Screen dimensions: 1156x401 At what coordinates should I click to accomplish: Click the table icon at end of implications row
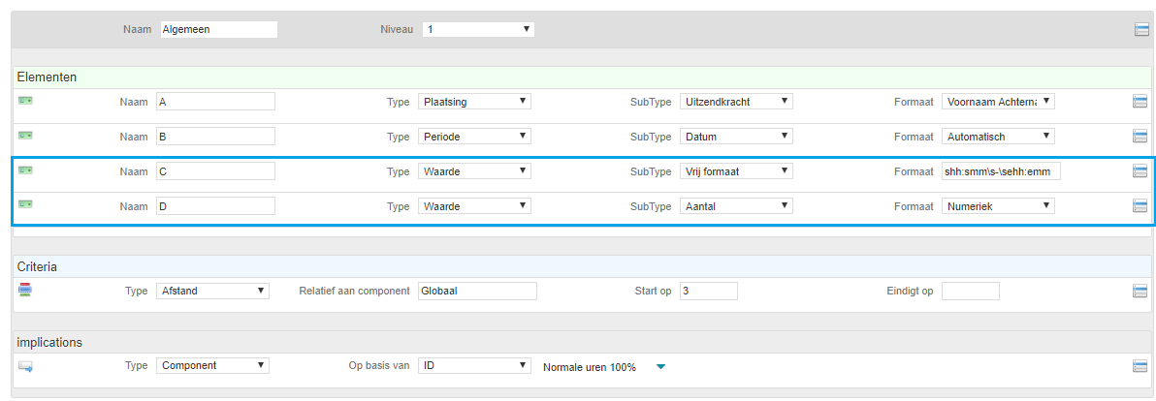(x=1140, y=366)
